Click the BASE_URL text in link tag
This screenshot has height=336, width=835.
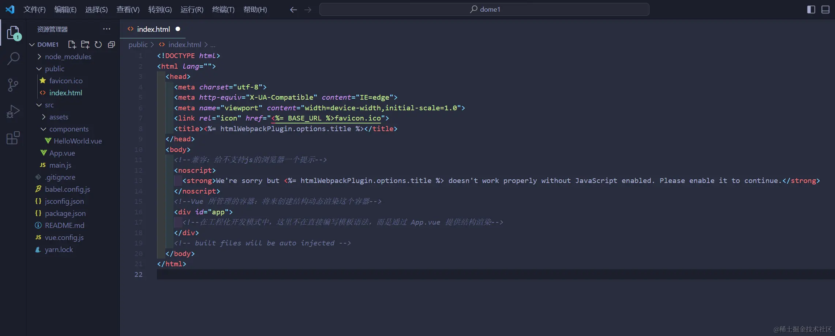coord(304,118)
